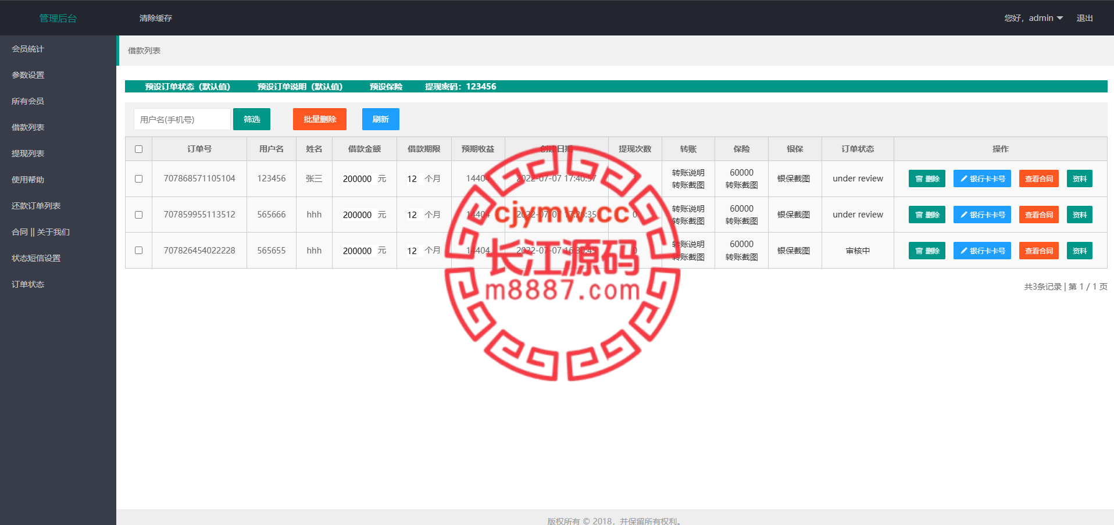
Task: Click 清除缓存 in top bar
Action: click(156, 18)
